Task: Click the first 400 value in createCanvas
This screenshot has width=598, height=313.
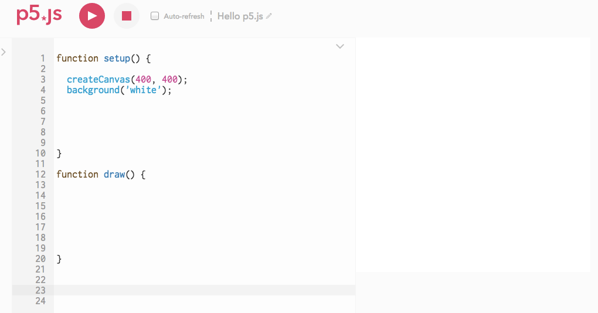Action: tap(144, 79)
